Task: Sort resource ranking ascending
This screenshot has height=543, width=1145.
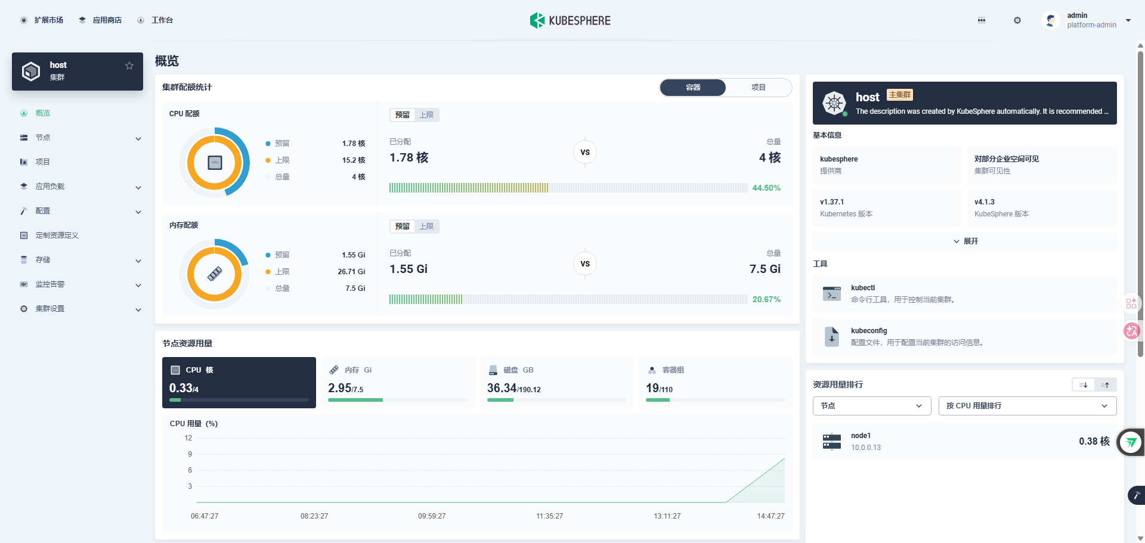Action: point(1106,385)
